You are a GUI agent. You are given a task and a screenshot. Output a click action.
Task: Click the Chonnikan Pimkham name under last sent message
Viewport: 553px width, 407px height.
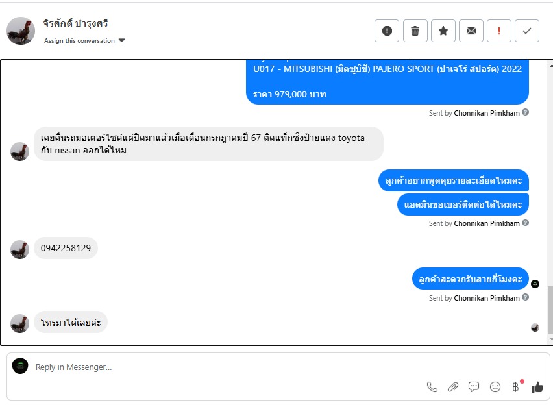[486, 298]
